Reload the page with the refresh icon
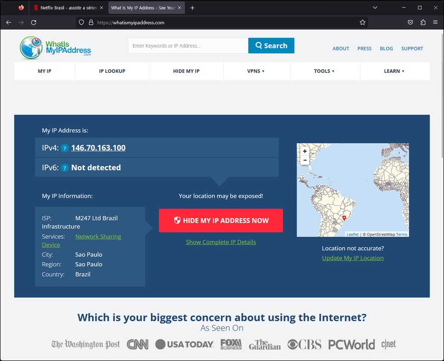Image resolution: width=444 pixels, height=361 pixels. 34,23
